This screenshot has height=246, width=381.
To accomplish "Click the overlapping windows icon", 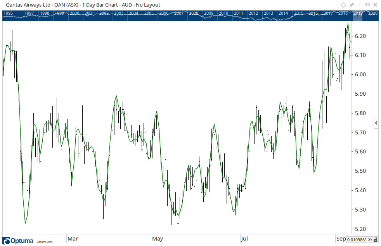I will point(367,5).
